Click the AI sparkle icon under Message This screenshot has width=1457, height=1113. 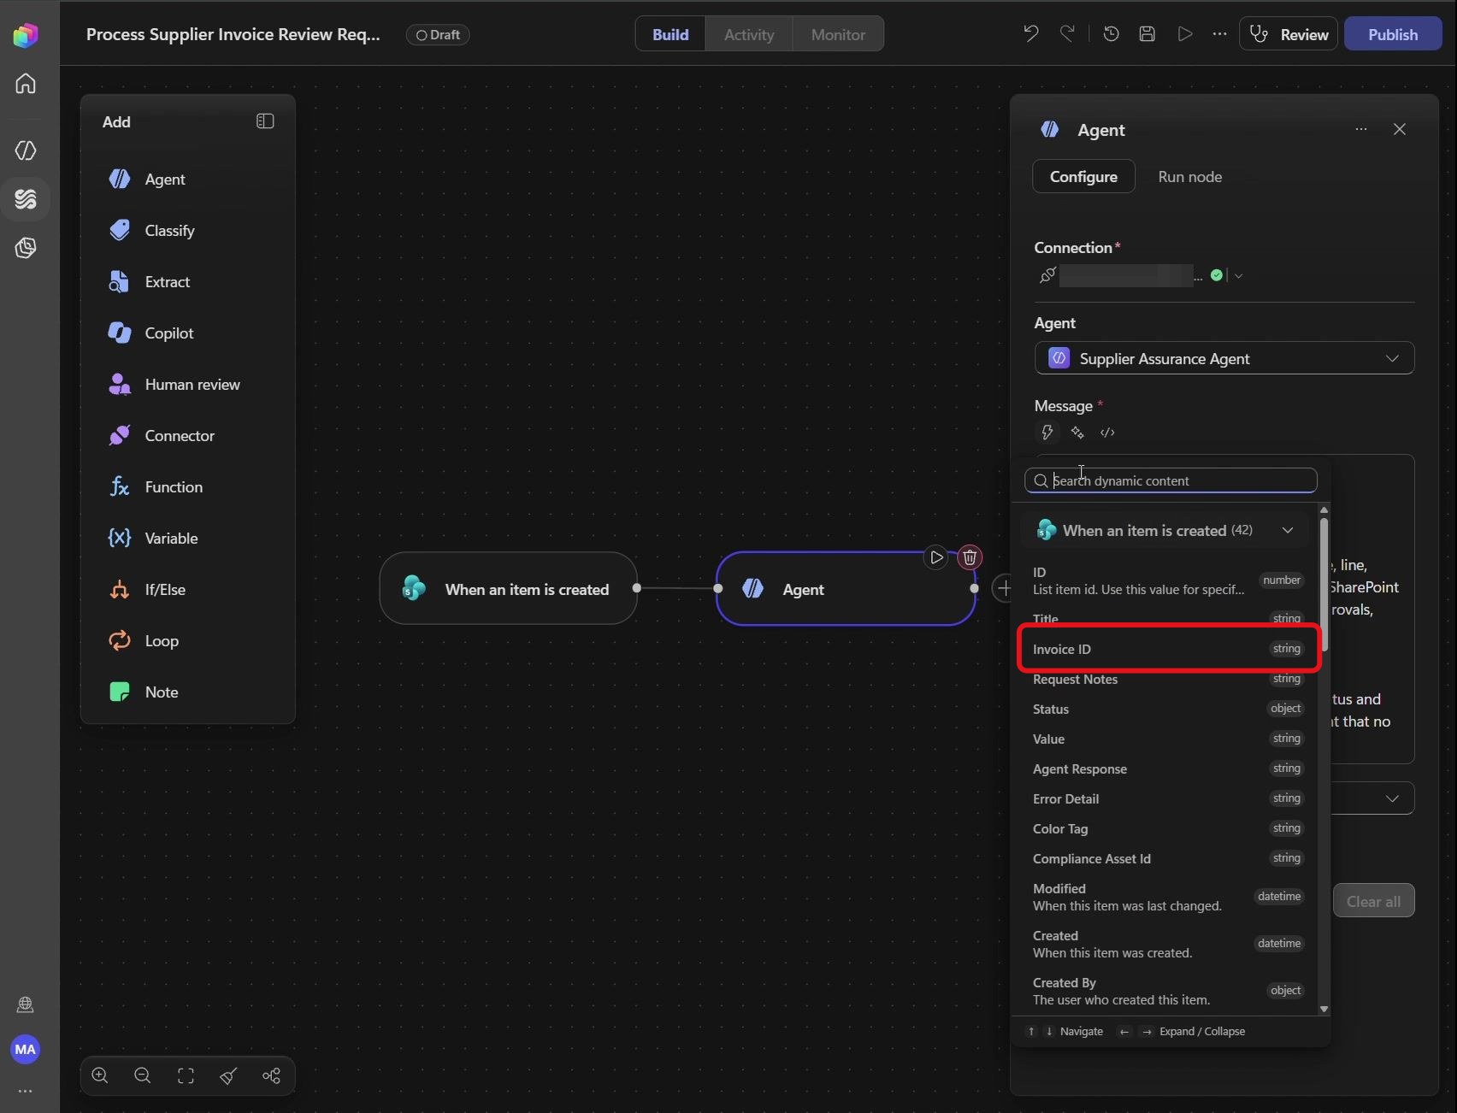tap(1077, 433)
